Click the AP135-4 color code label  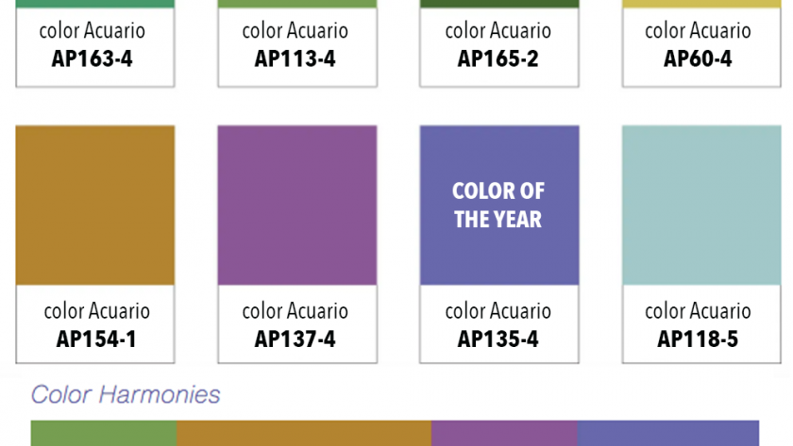pos(498,339)
